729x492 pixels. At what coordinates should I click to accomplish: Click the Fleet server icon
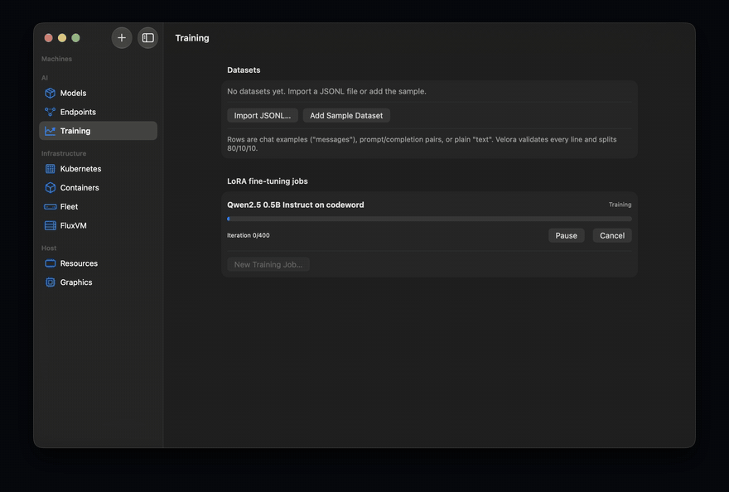(x=51, y=206)
